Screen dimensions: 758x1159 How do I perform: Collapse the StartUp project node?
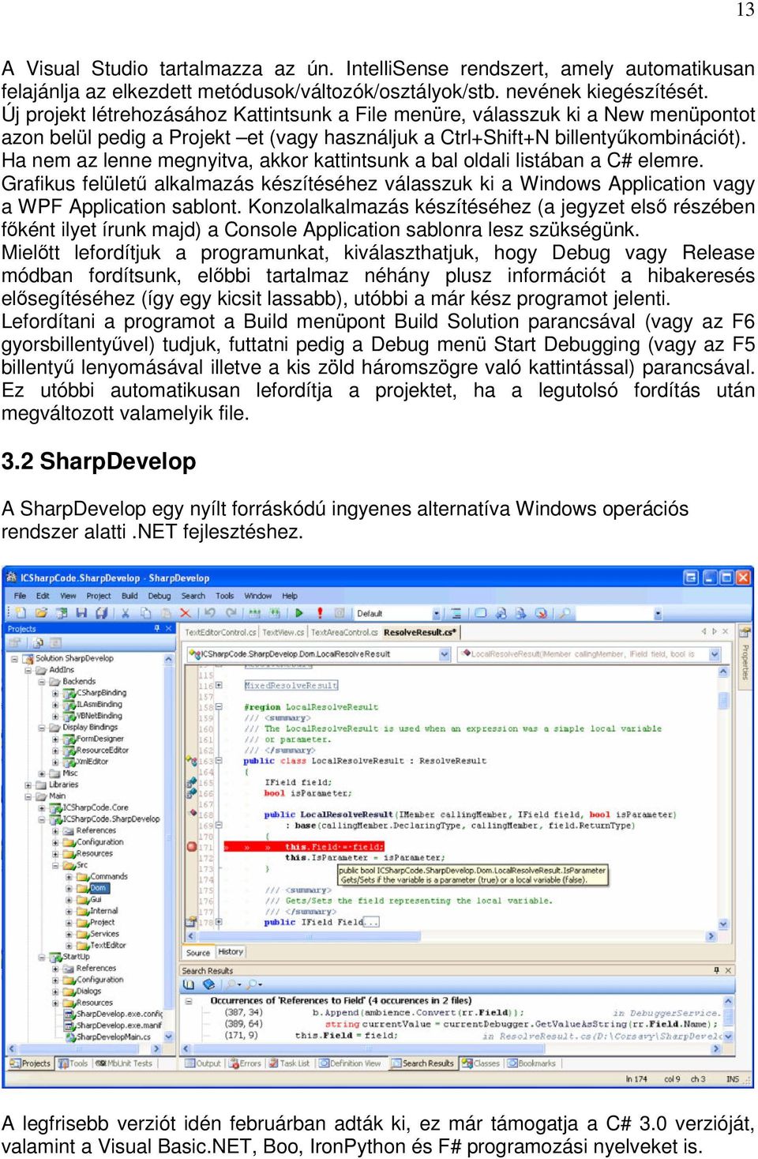(x=42, y=957)
